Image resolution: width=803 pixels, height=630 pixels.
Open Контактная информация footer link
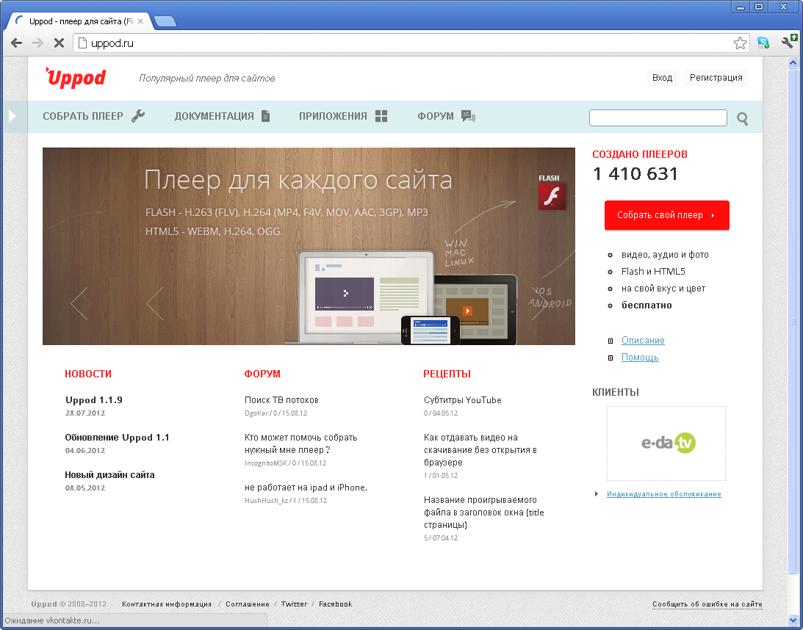(167, 604)
